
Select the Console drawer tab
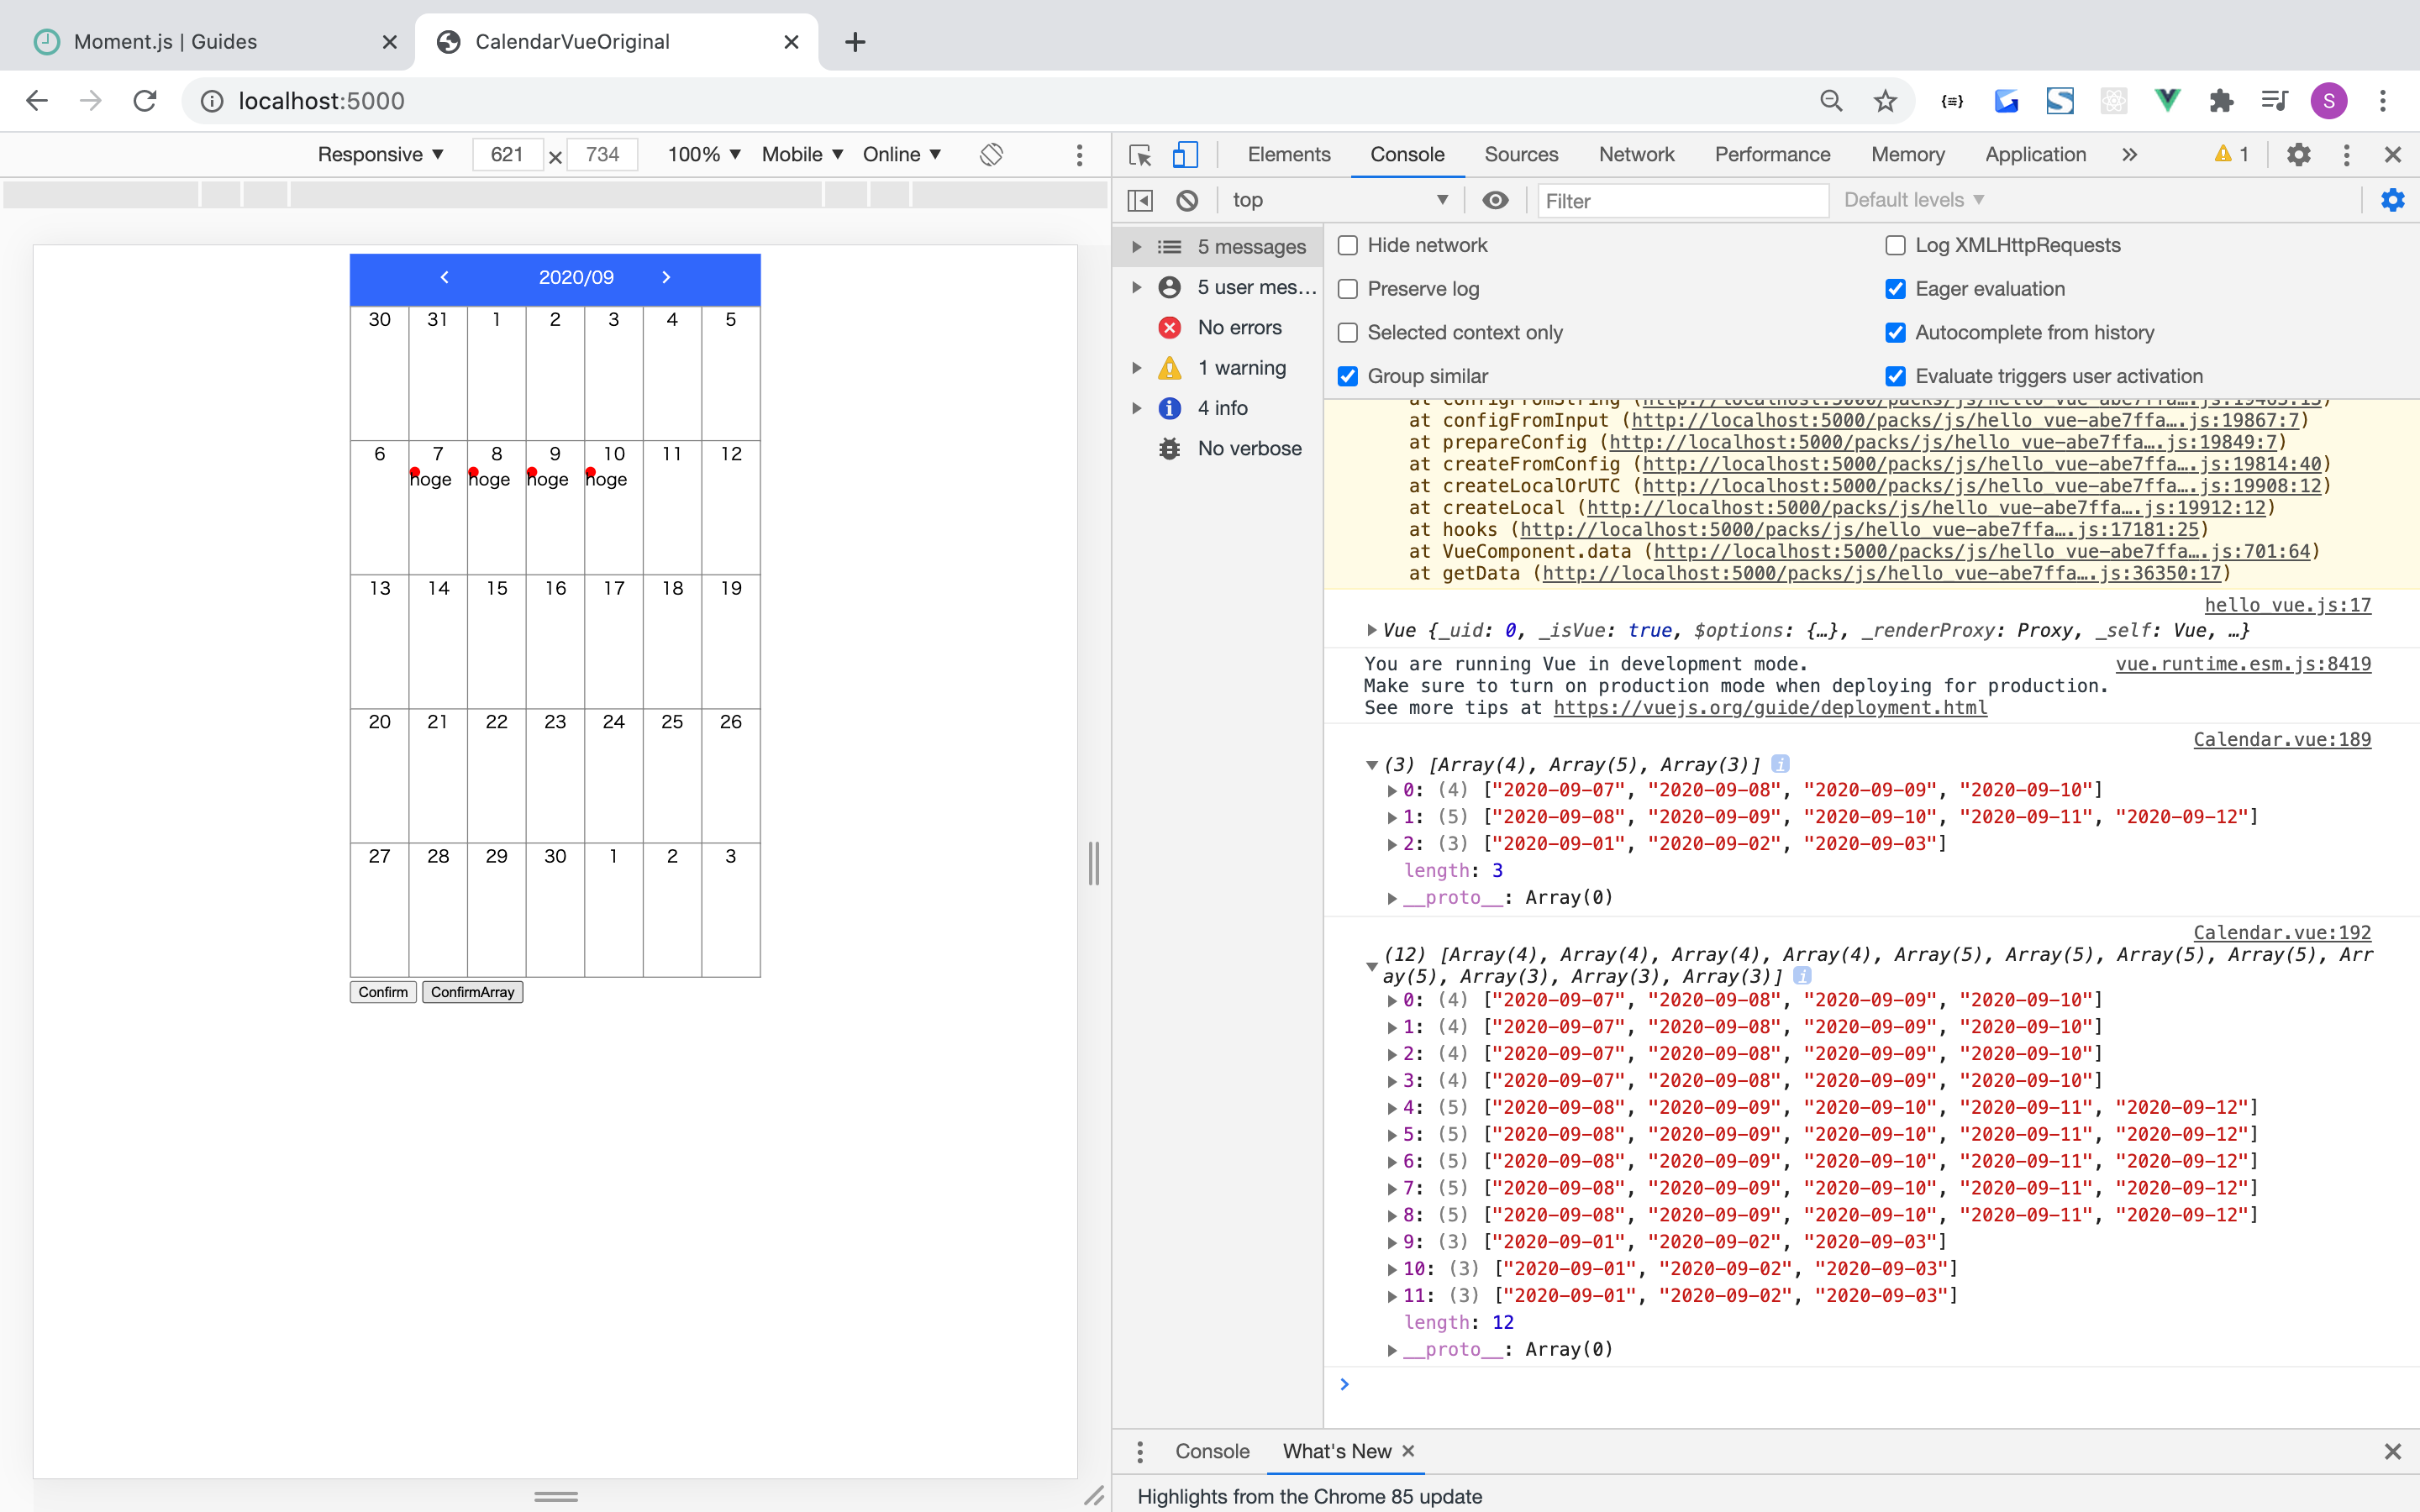coord(1212,1451)
